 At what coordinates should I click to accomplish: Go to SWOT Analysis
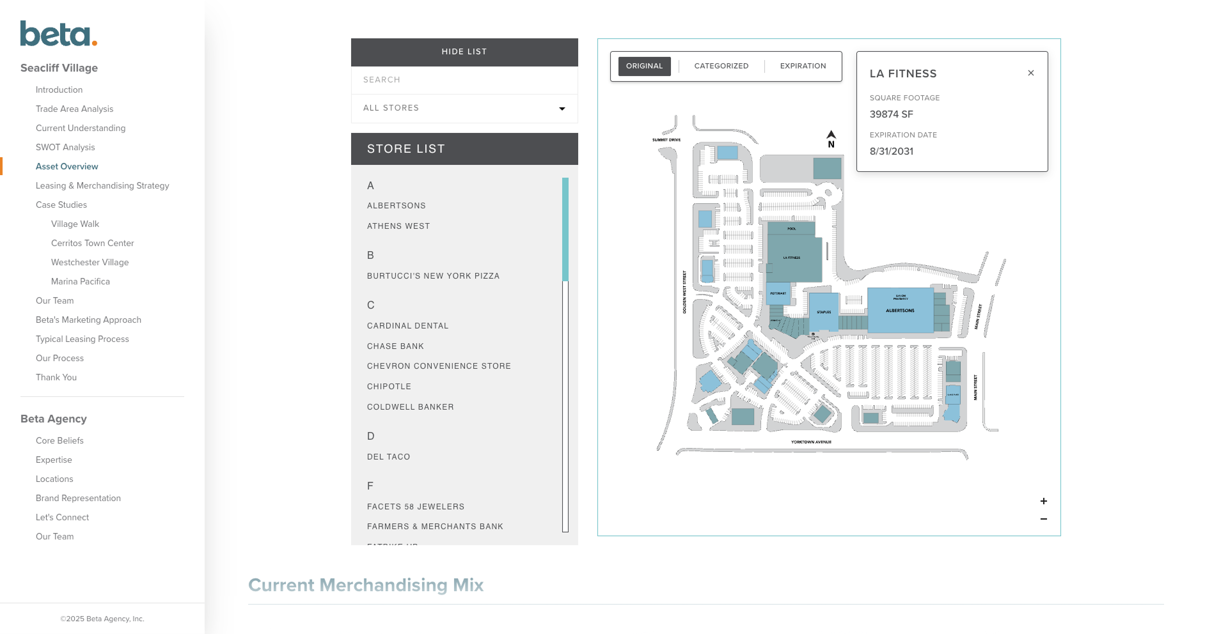pos(65,148)
